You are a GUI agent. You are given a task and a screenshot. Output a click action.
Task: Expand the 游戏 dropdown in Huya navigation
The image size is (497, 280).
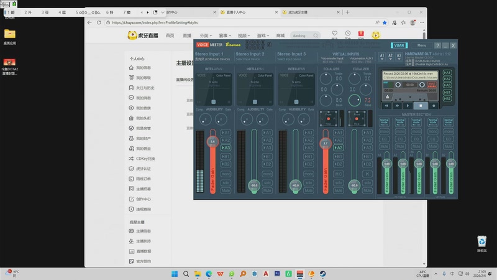click(263, 35)
